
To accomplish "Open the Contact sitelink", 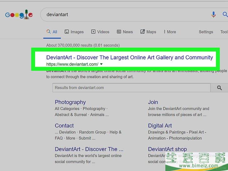I will (x=64, y=126).
